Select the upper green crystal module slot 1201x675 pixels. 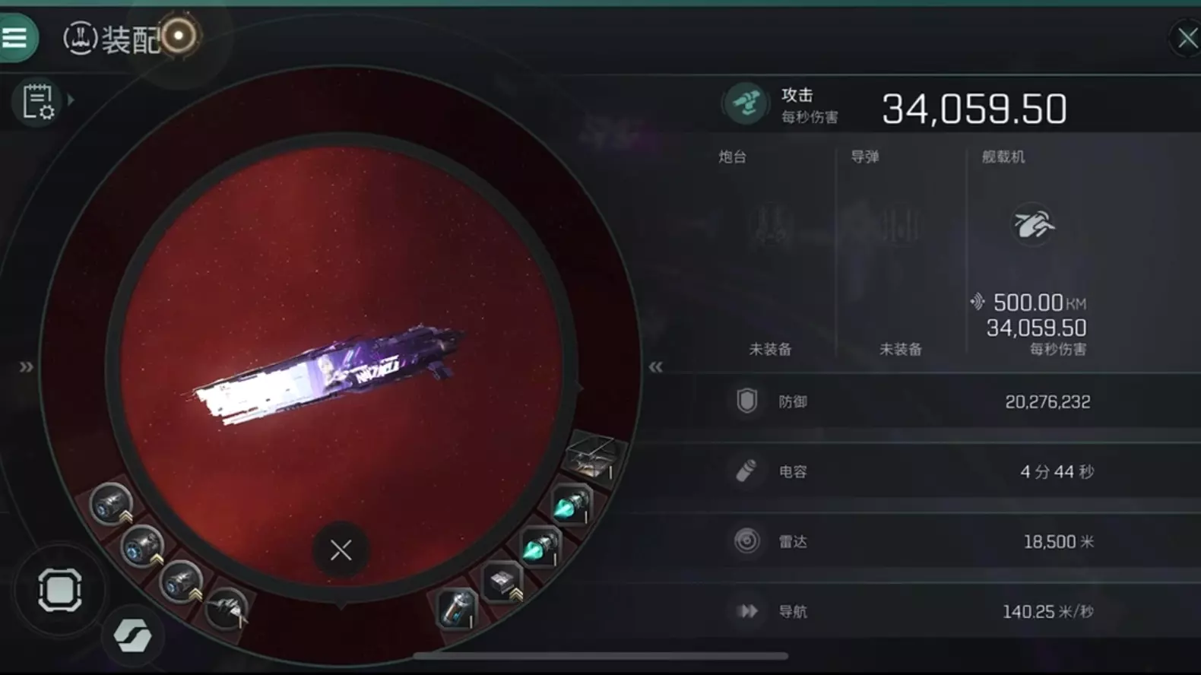tap(571, 504)
